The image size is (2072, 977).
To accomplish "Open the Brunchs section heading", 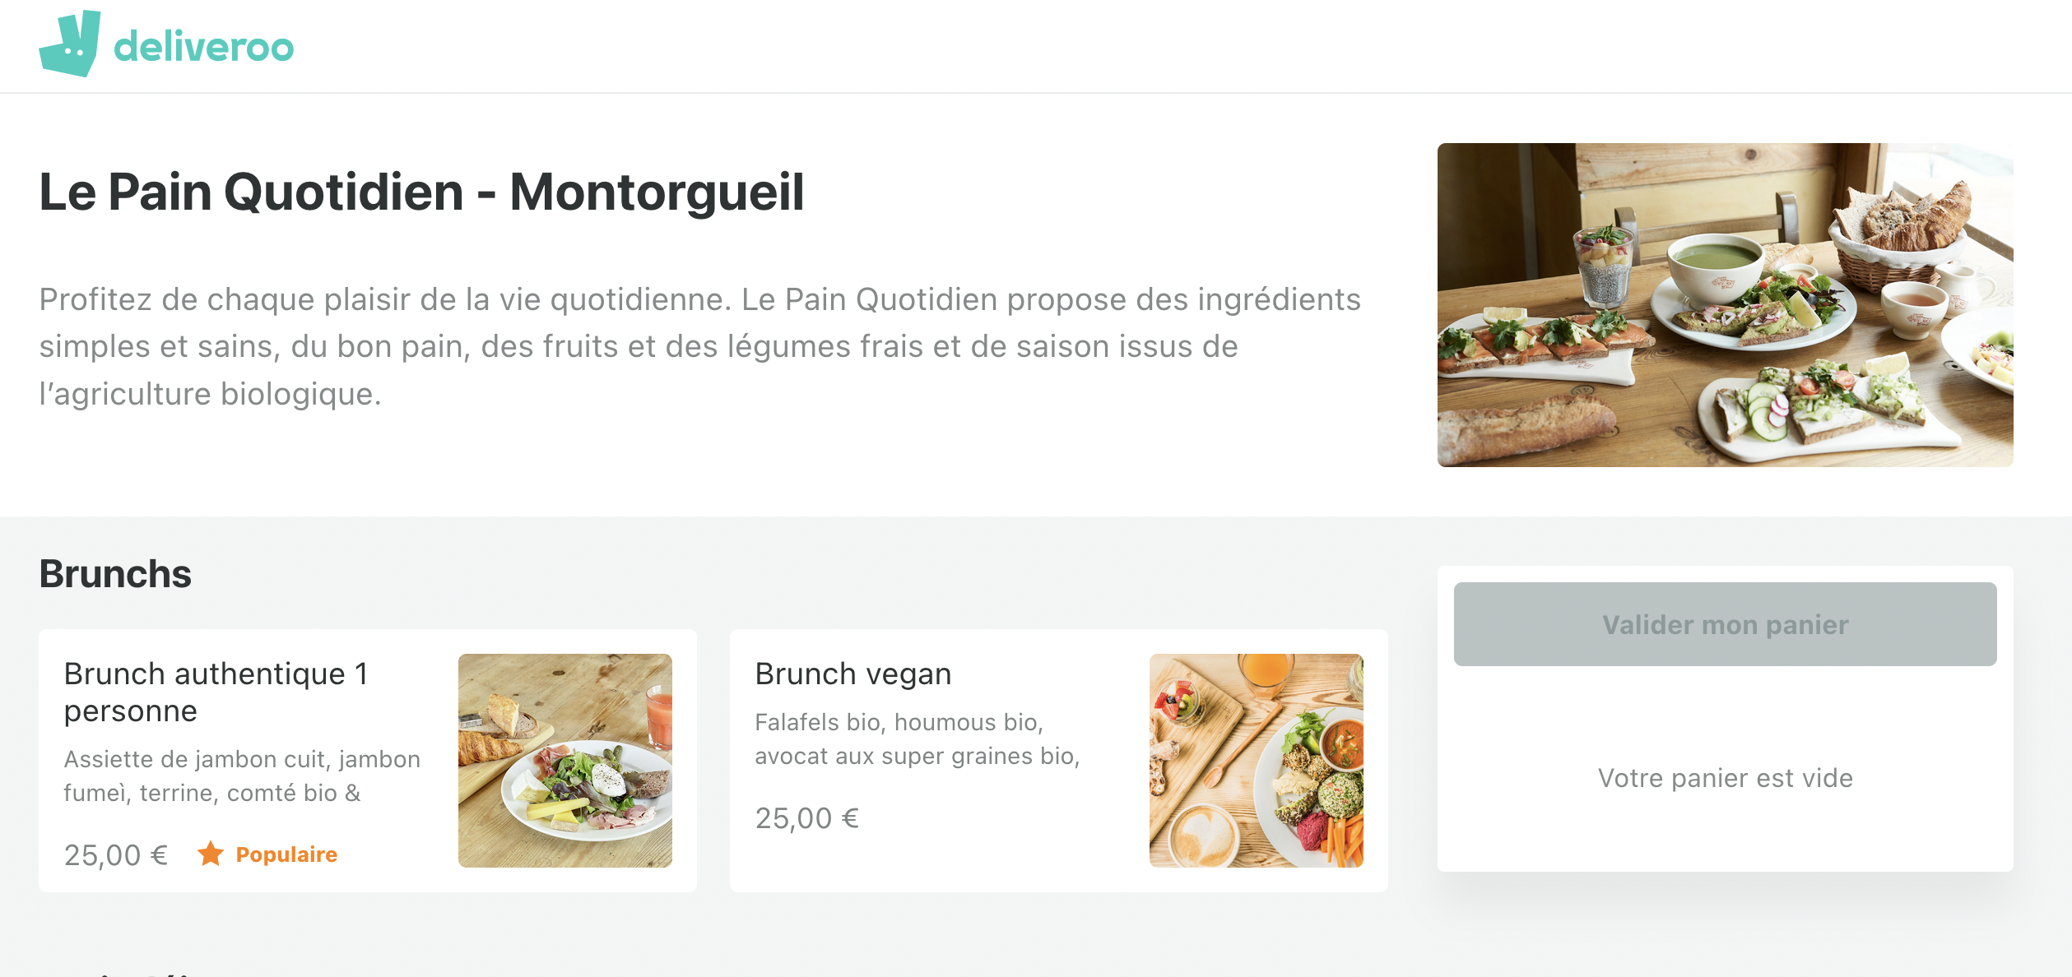I will tap(114, 573).
